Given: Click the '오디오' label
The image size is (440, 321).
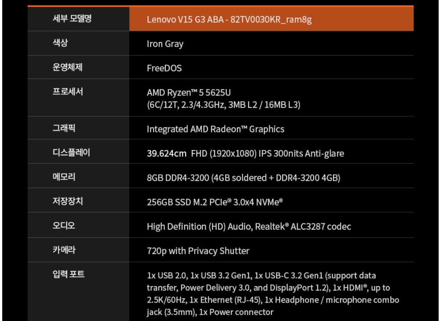Looking at the screenshot, I should 64,226.
